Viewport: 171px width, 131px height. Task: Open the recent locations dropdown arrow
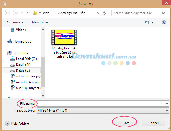(x=22, y=13)
